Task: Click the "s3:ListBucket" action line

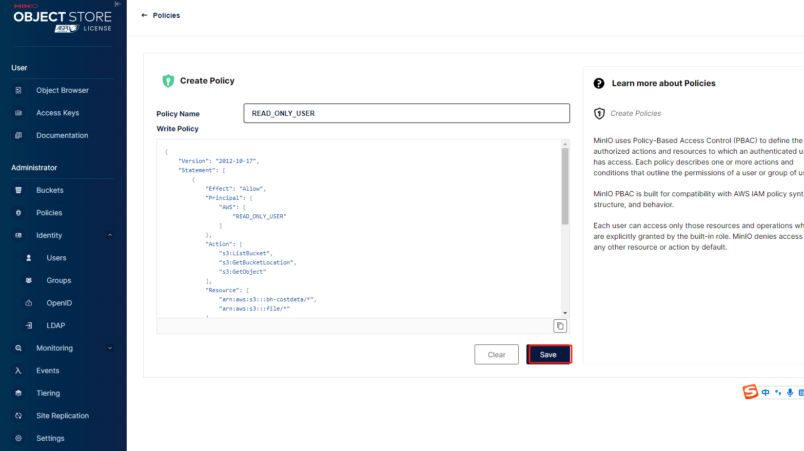Action: click(x=246, y=253)
